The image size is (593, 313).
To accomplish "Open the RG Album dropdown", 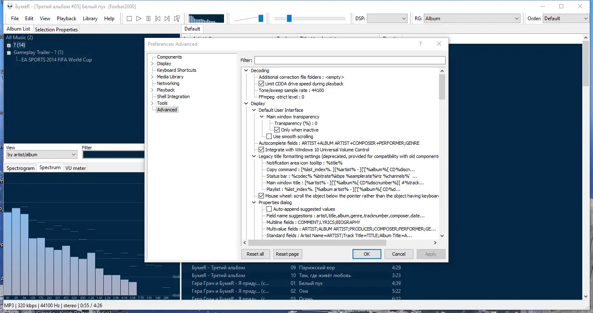I will pos(472,19).
